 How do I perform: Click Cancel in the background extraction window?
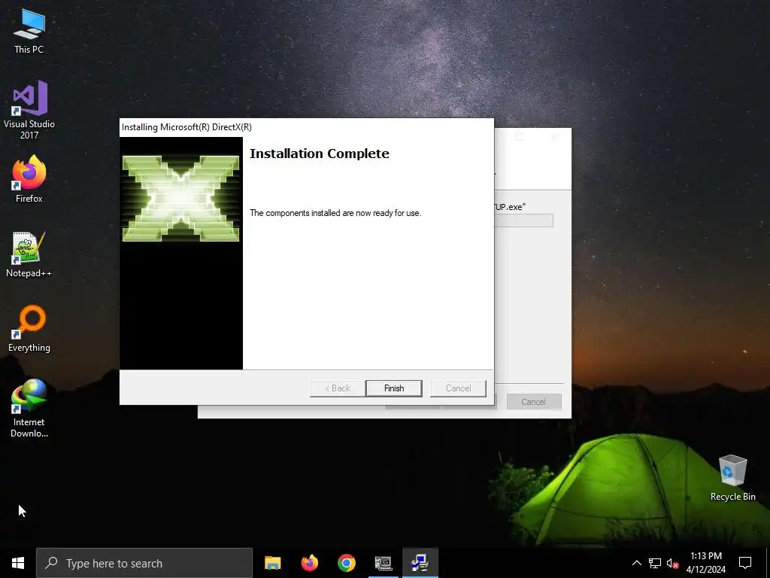534,402
